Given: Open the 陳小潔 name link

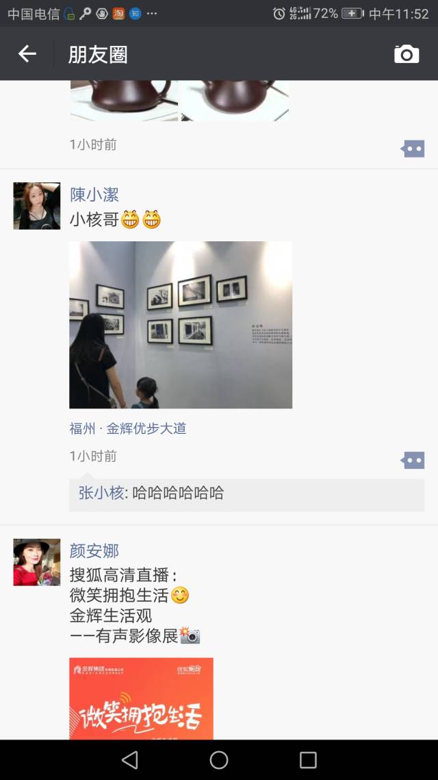Looking at the screenshot, I should [x=94, y=195].
